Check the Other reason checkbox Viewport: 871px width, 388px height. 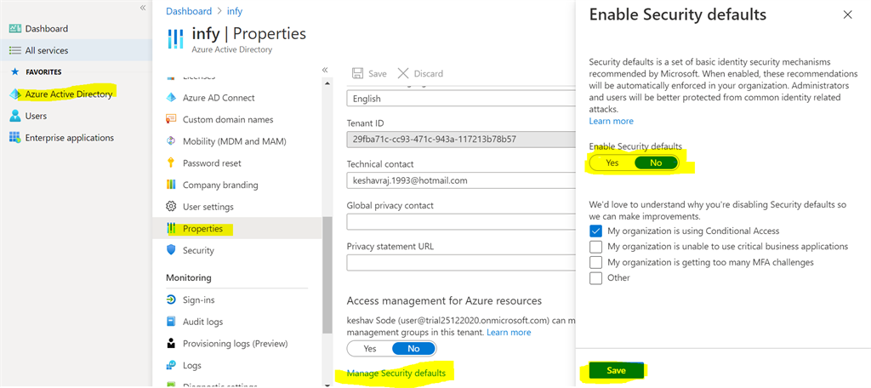tap(596, 277)
